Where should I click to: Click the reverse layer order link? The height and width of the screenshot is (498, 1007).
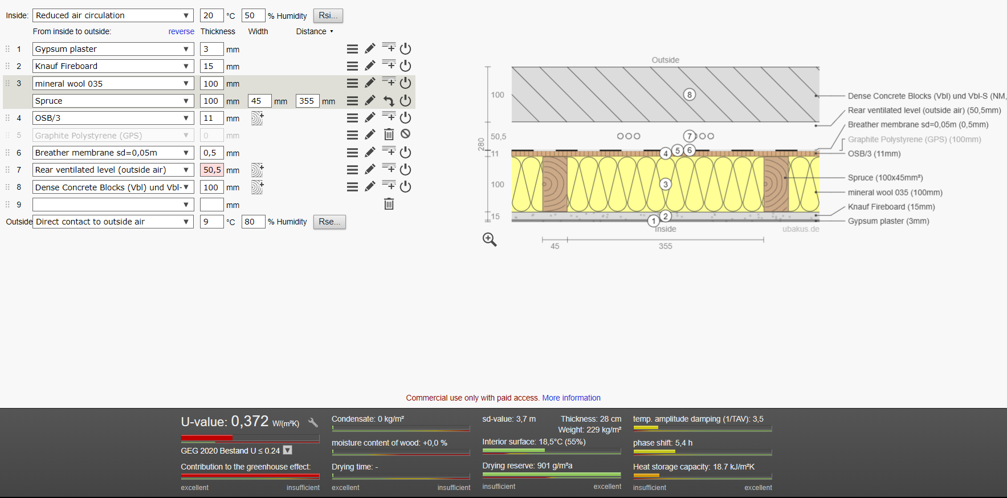pos(181,31)
